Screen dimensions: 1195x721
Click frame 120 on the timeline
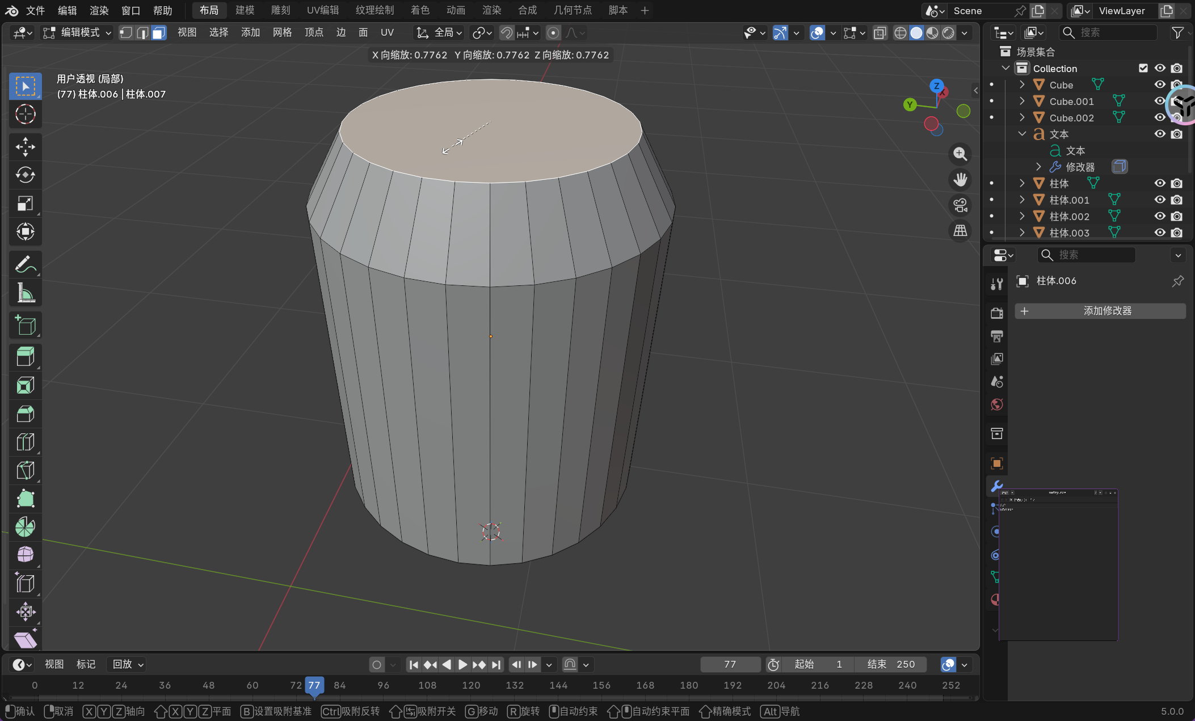471,685
